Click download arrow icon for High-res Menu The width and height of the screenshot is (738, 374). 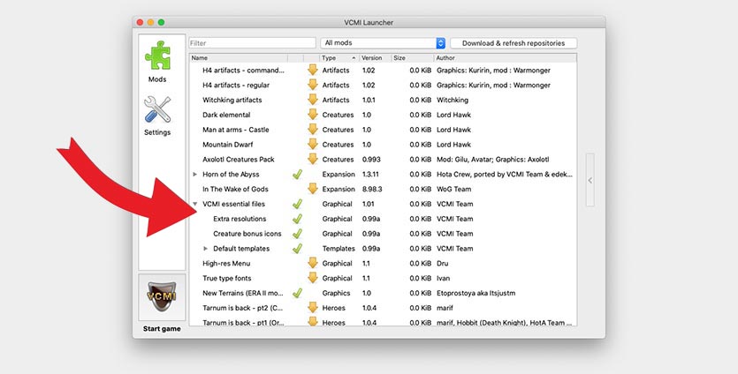[312, 263]
